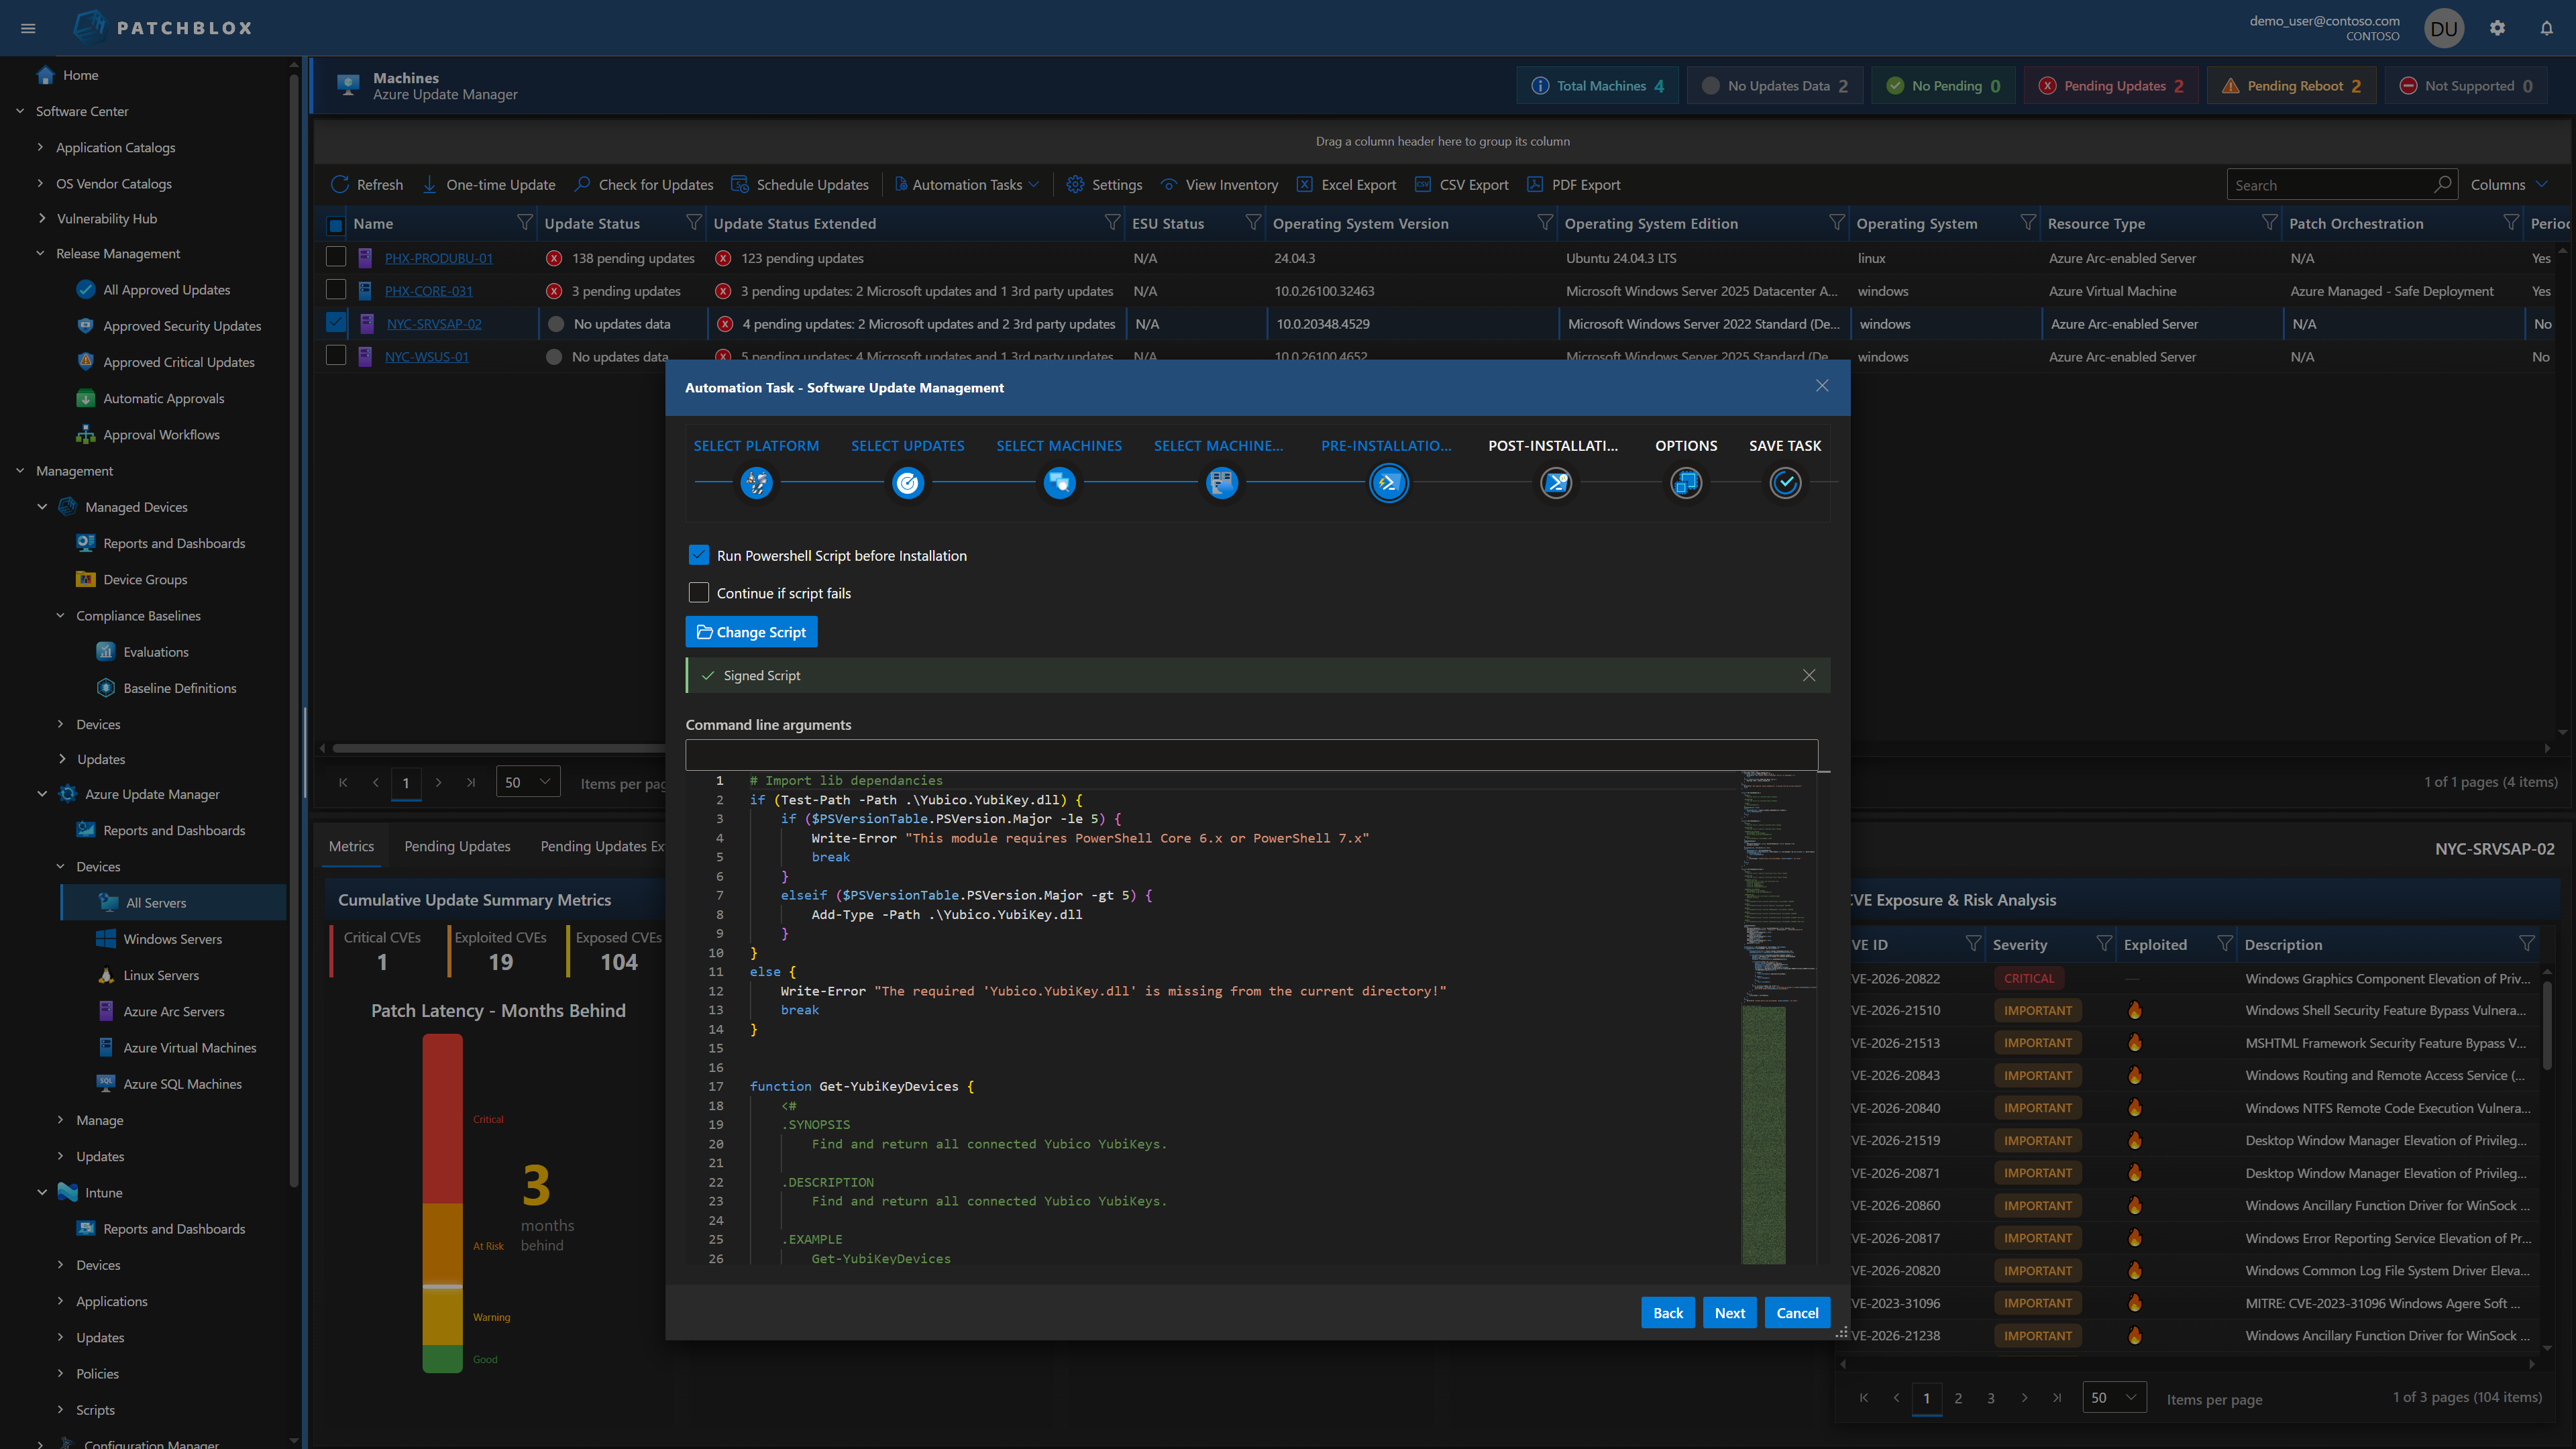Open the Columns dropdown
The image size is (2576, 1449).
(2508, 184)
